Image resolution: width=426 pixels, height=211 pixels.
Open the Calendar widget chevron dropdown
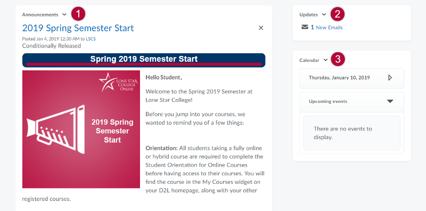click(x=325, y=60)
